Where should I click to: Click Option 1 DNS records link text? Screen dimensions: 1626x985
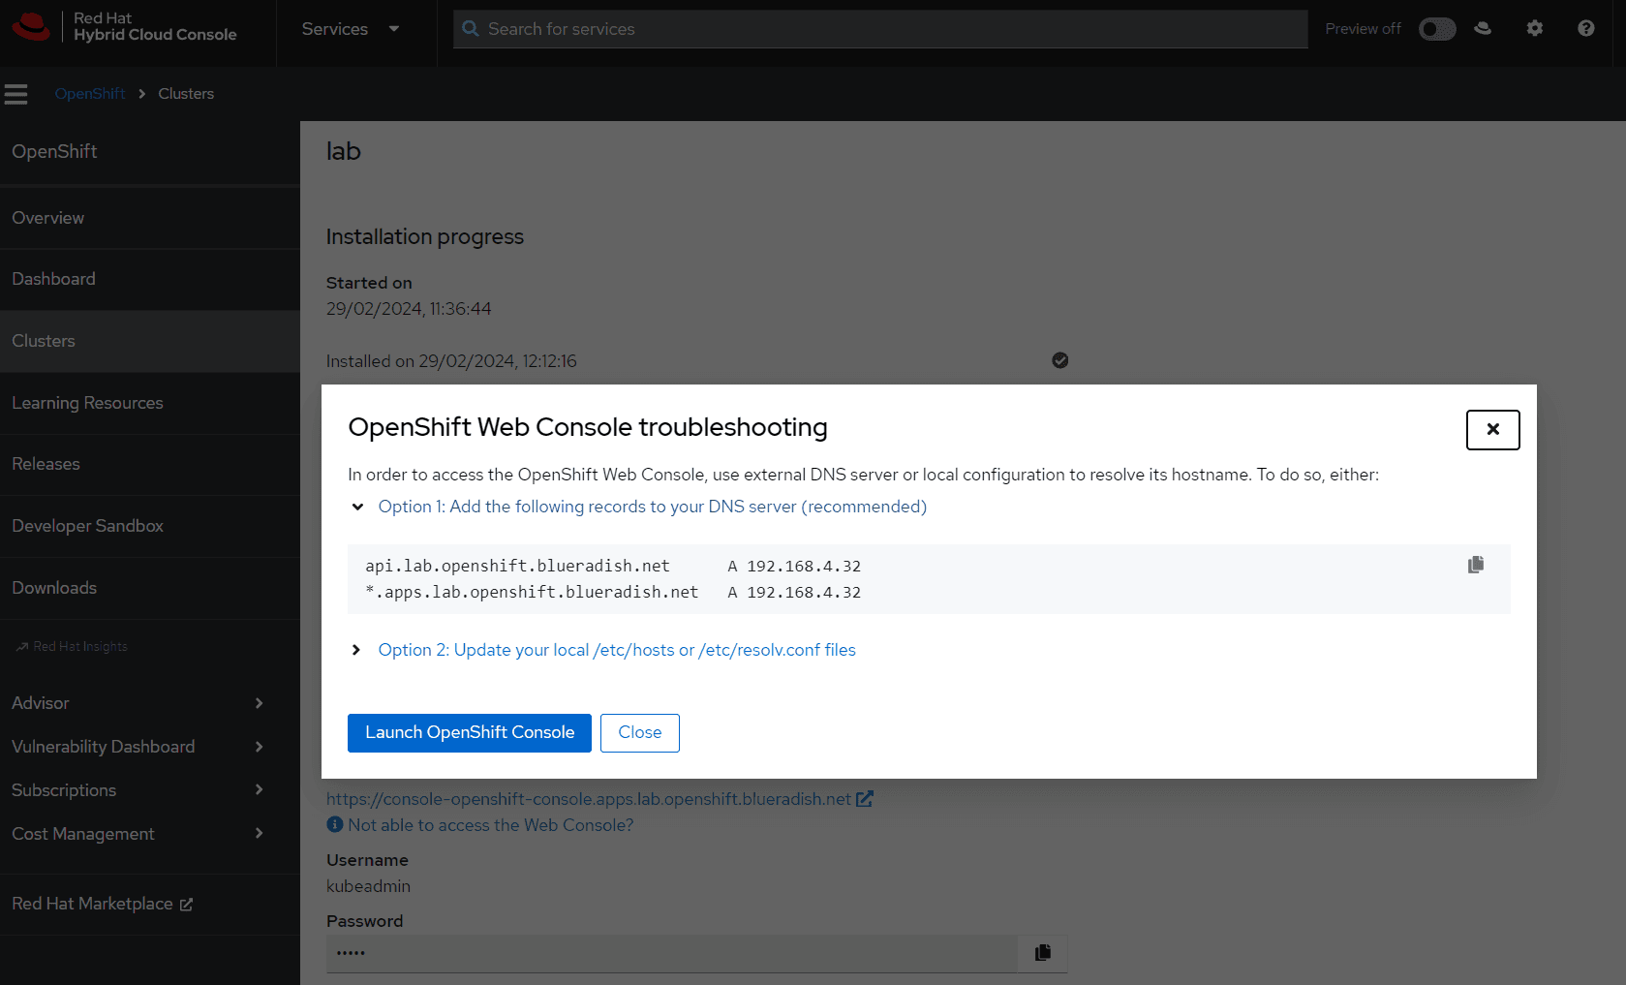point(653,507)
